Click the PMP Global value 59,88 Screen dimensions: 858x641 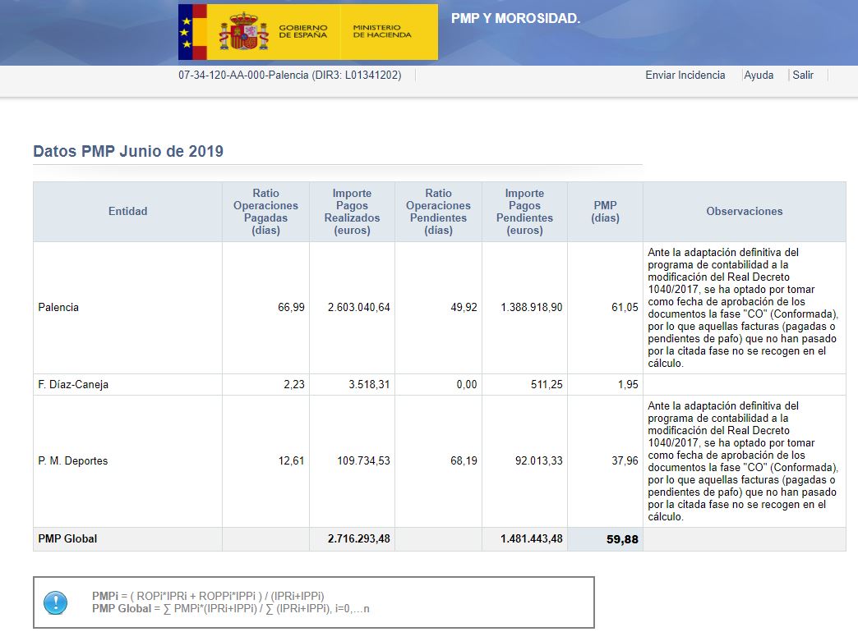622,540
